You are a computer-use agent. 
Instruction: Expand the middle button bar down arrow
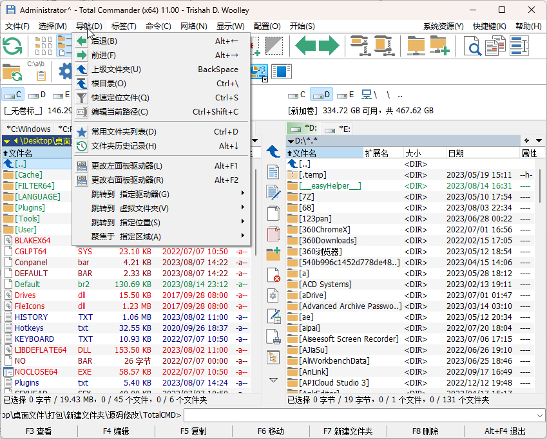click(x=273, y=380)
